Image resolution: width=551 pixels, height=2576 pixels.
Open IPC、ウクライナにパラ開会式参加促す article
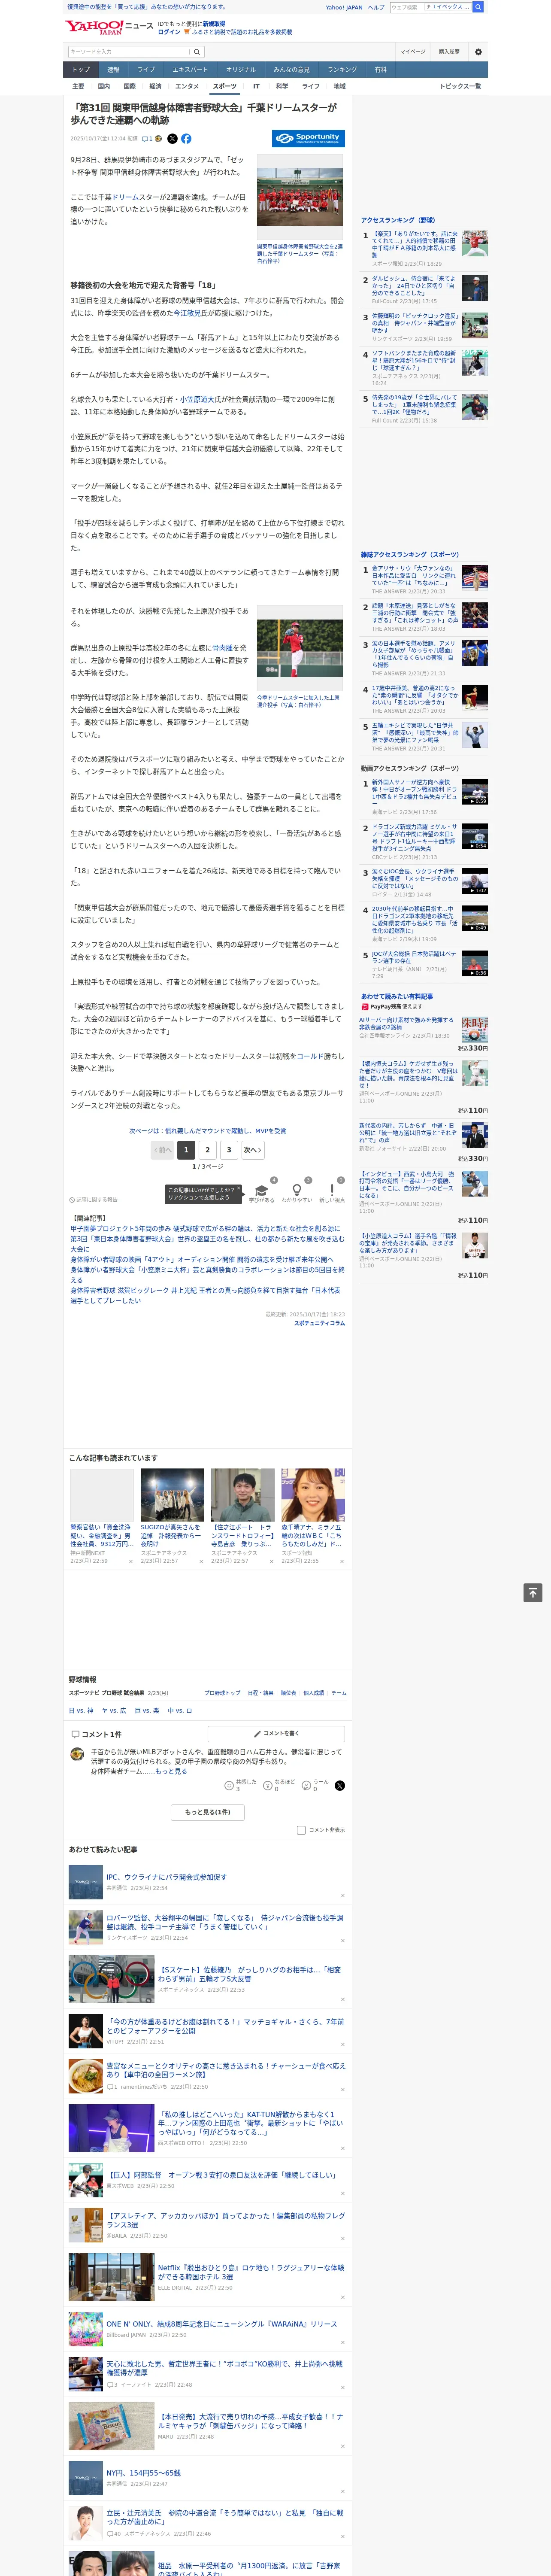[167, 1877]
